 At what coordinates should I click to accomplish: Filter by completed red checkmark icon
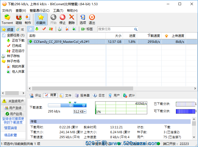pyautogui.click(x=44, y=29)
